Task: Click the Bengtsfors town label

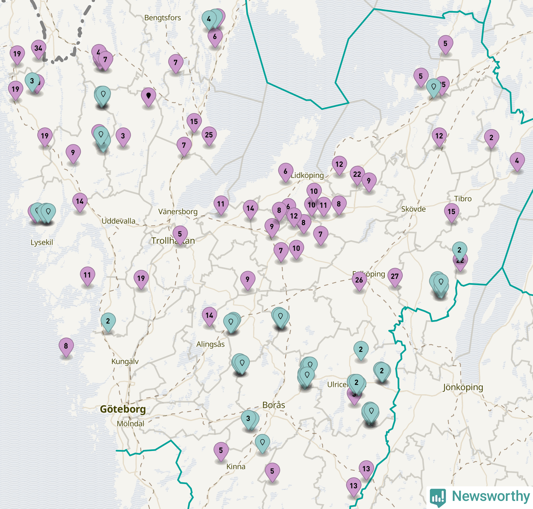Action: [163, 18]
